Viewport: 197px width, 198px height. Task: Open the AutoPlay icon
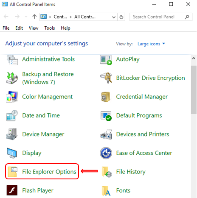[x=106, y=60]
